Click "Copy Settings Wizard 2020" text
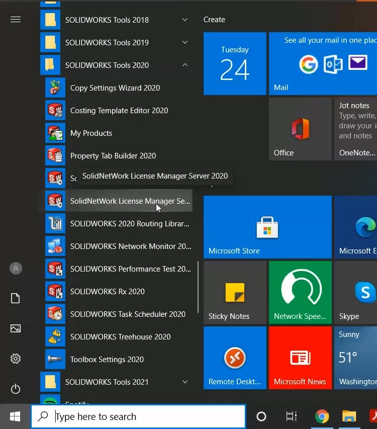Viewport: 377px width, 429px height. click(x=115, y=88)
